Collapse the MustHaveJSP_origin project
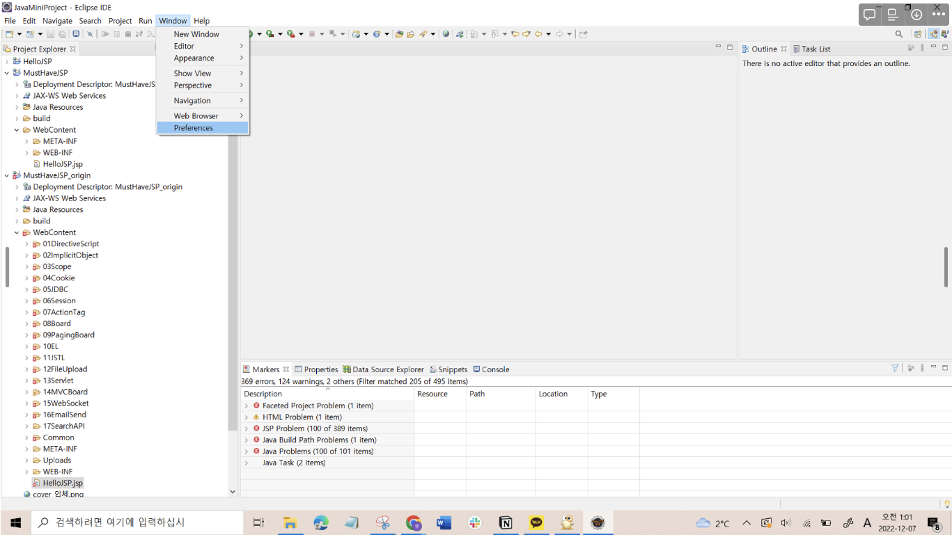The height and width of the screenshot is (537, 952). (x=7, y=175)
